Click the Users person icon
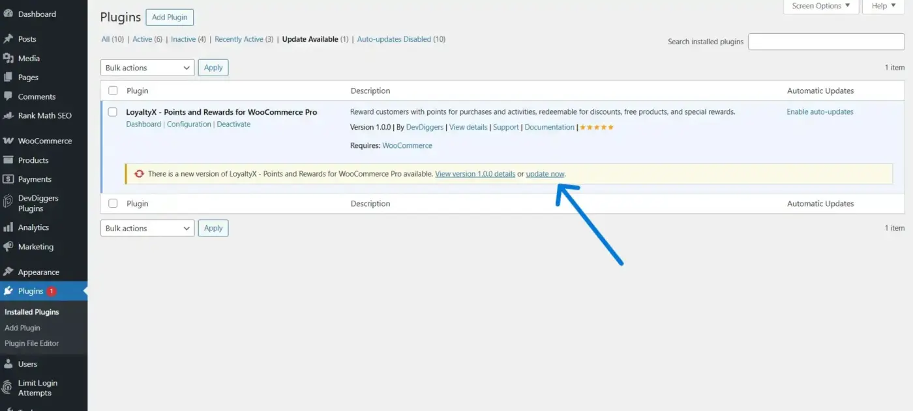Viewport: 913px width, 411px height. tap(8, 364)
